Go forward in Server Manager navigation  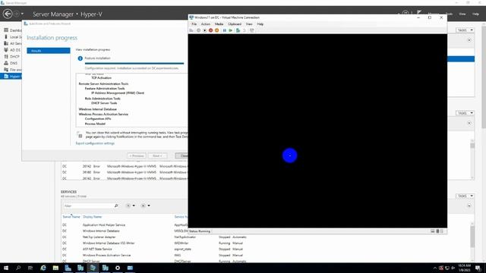pos(17,14)
